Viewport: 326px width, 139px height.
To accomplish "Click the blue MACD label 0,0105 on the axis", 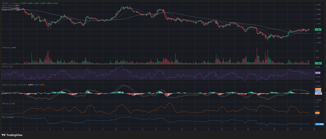I will [x=318, y=91].
